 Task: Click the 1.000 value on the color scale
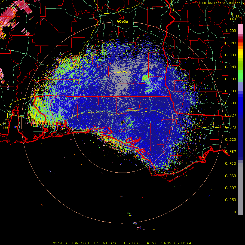pyautogui.click(x=231, y=30)
